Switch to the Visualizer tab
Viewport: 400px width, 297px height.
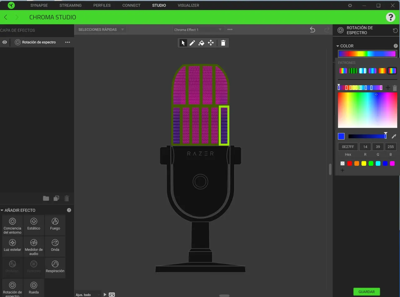(x=188, y=5)
